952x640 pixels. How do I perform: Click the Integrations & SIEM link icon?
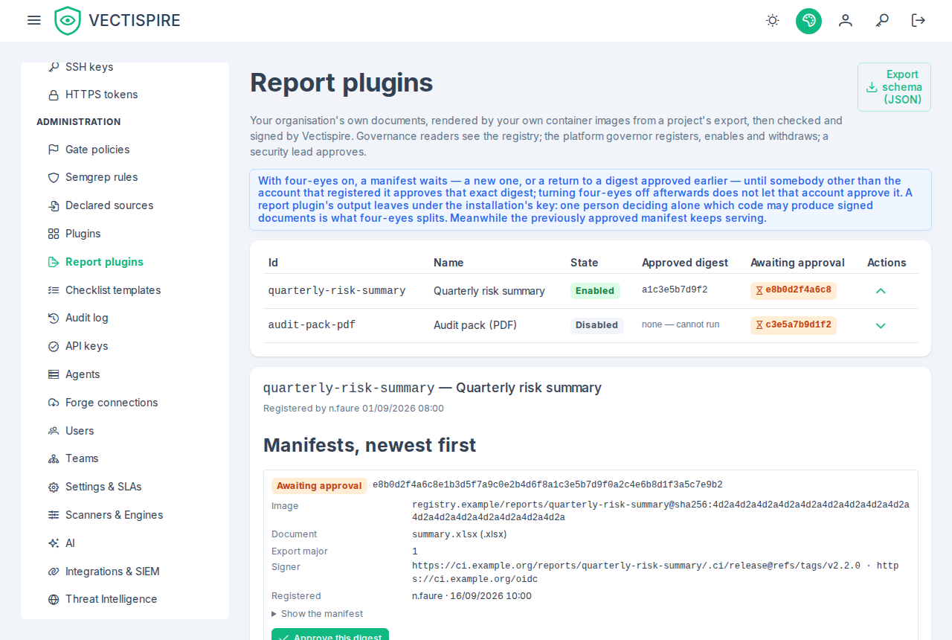[x=54, y=572]
